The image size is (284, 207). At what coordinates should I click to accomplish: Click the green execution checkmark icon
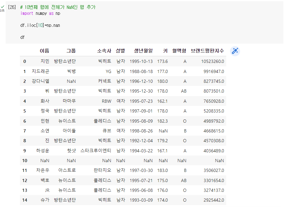tap(2, 7)
